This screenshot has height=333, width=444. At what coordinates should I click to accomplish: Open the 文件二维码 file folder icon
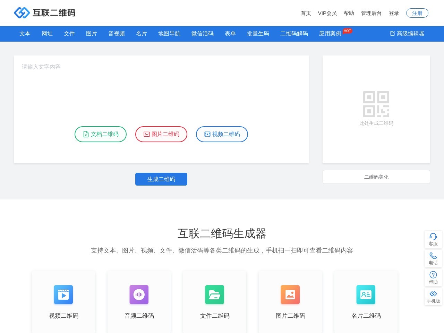pyautogui.click(x=214, y=294)
